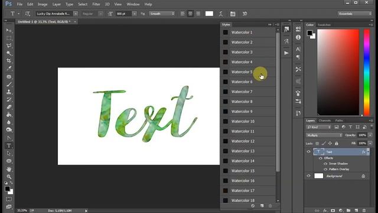Select the Rectangular Marquee tool
378x213 pixels.
tap(9, 38)
